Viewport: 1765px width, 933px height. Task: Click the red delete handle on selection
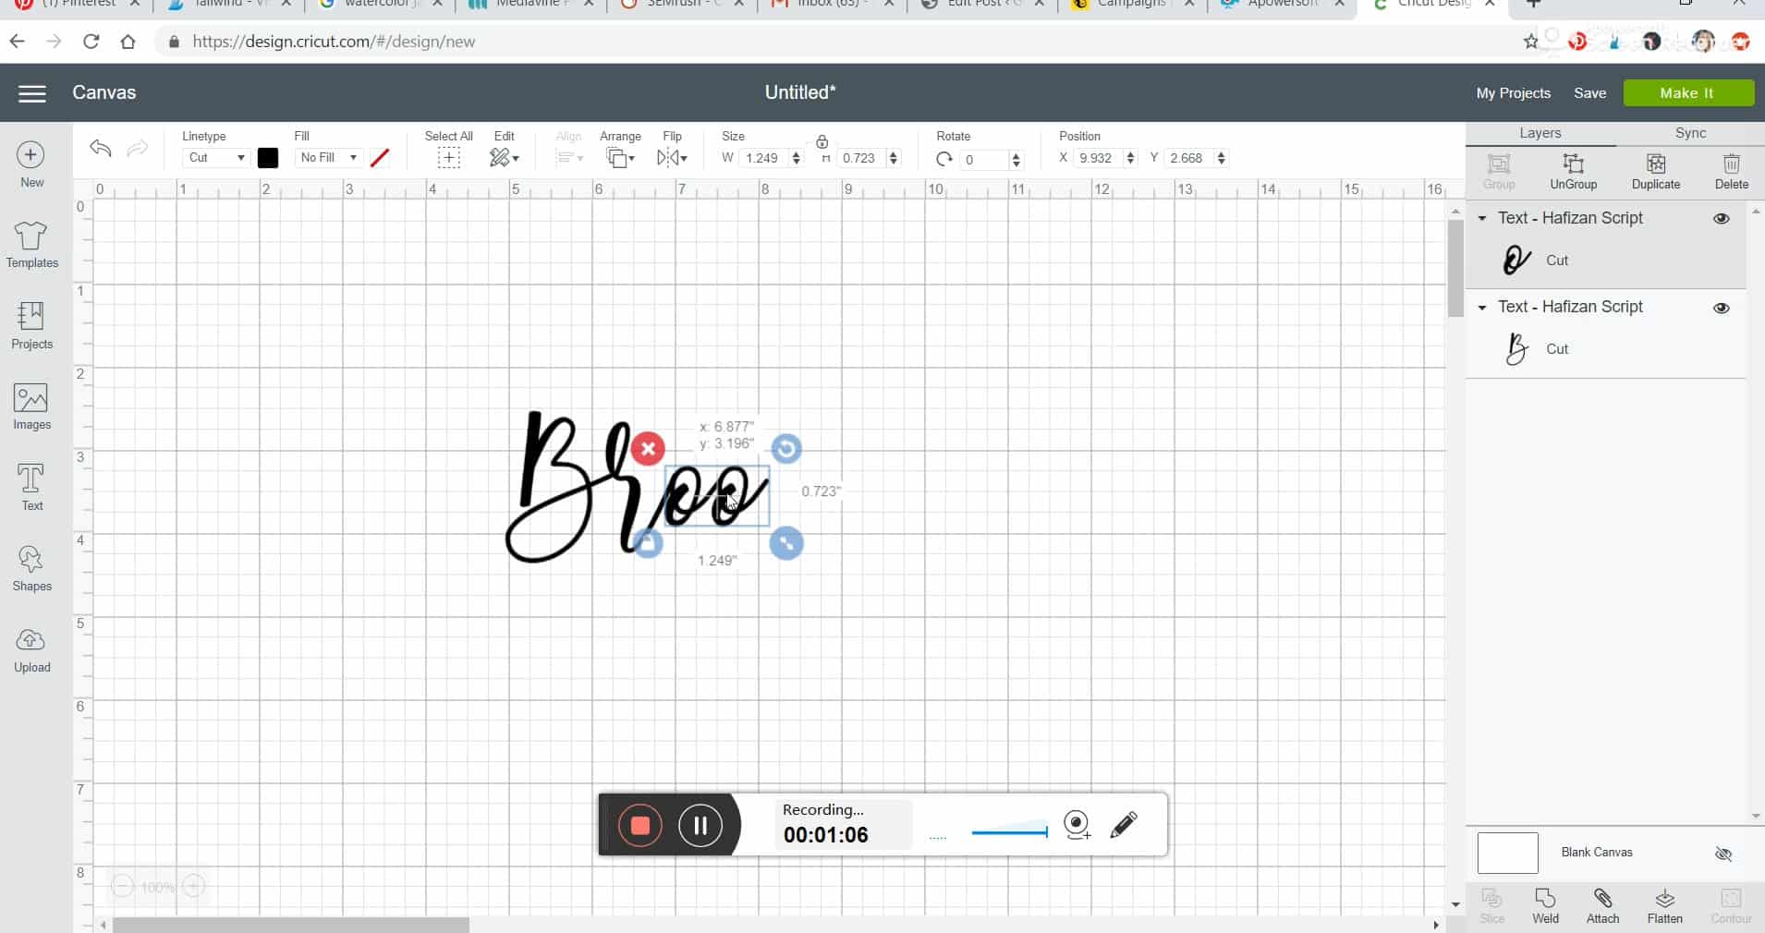[x=648, y=449]
